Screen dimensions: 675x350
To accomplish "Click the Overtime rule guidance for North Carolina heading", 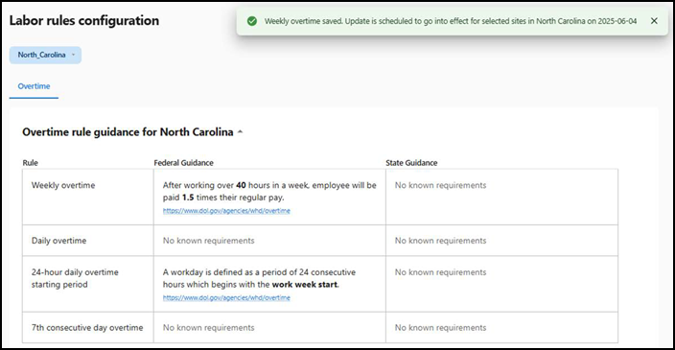I will [x=128, y=131].
